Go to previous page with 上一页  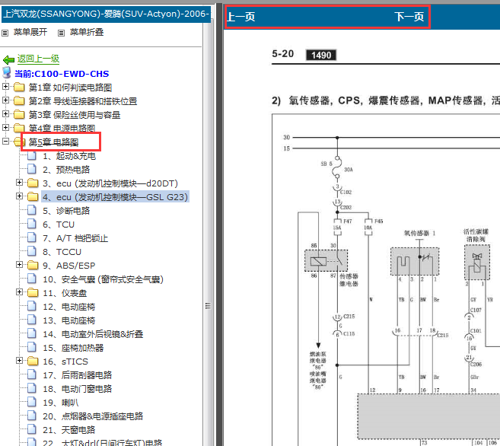[x=241, y=17]
